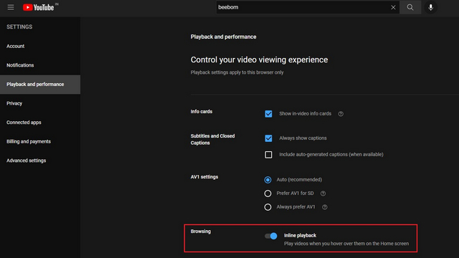
Task: Open Account settings section
Action: tap(40, 46)
